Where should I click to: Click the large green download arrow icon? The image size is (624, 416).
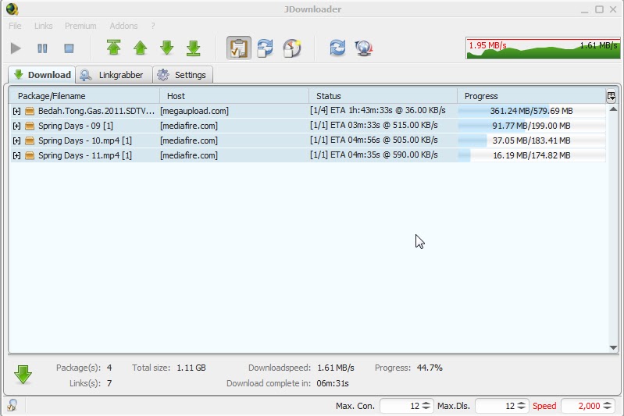click(x=23, y=374)
